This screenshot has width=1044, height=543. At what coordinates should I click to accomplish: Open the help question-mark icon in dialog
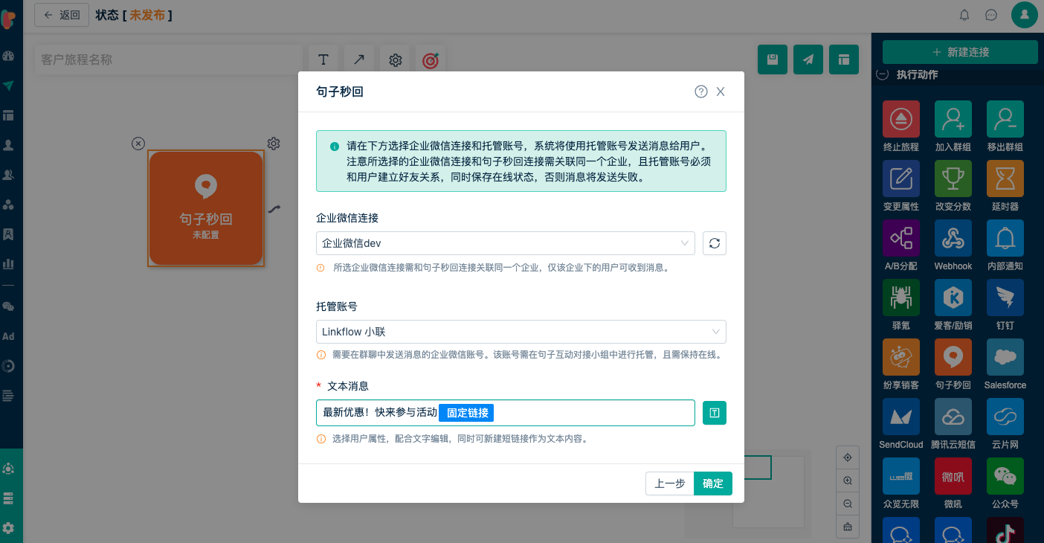click(x=701, y=91)
